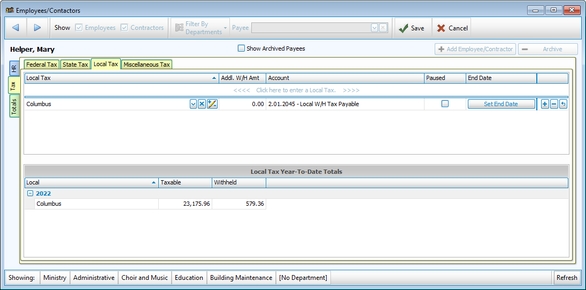This screenshot has width=586, height=290.
Task: Open the Columbus local tax dropdown
Action: [193, 104]
